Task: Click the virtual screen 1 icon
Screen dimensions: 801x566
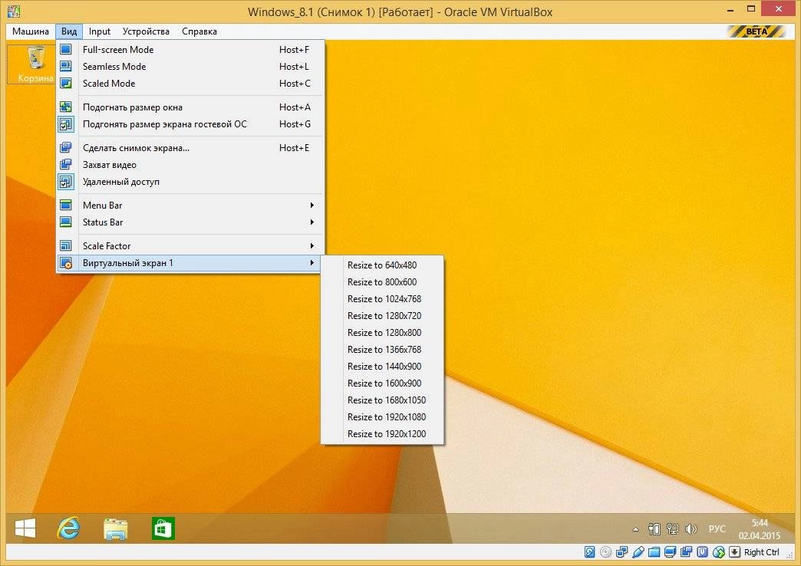Action: coord(66,262)
